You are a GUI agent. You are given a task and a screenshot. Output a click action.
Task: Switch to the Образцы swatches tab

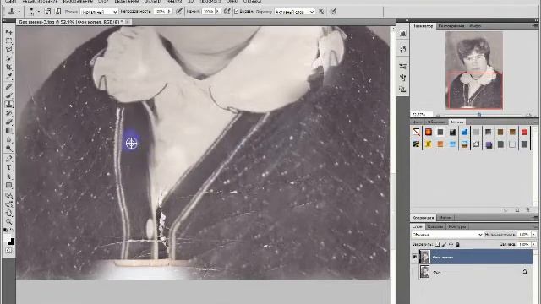pos(435,122)
